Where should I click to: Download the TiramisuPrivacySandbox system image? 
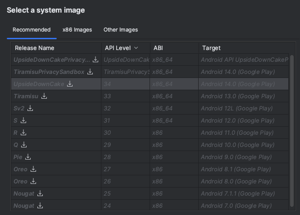click(x=90, y=72)
